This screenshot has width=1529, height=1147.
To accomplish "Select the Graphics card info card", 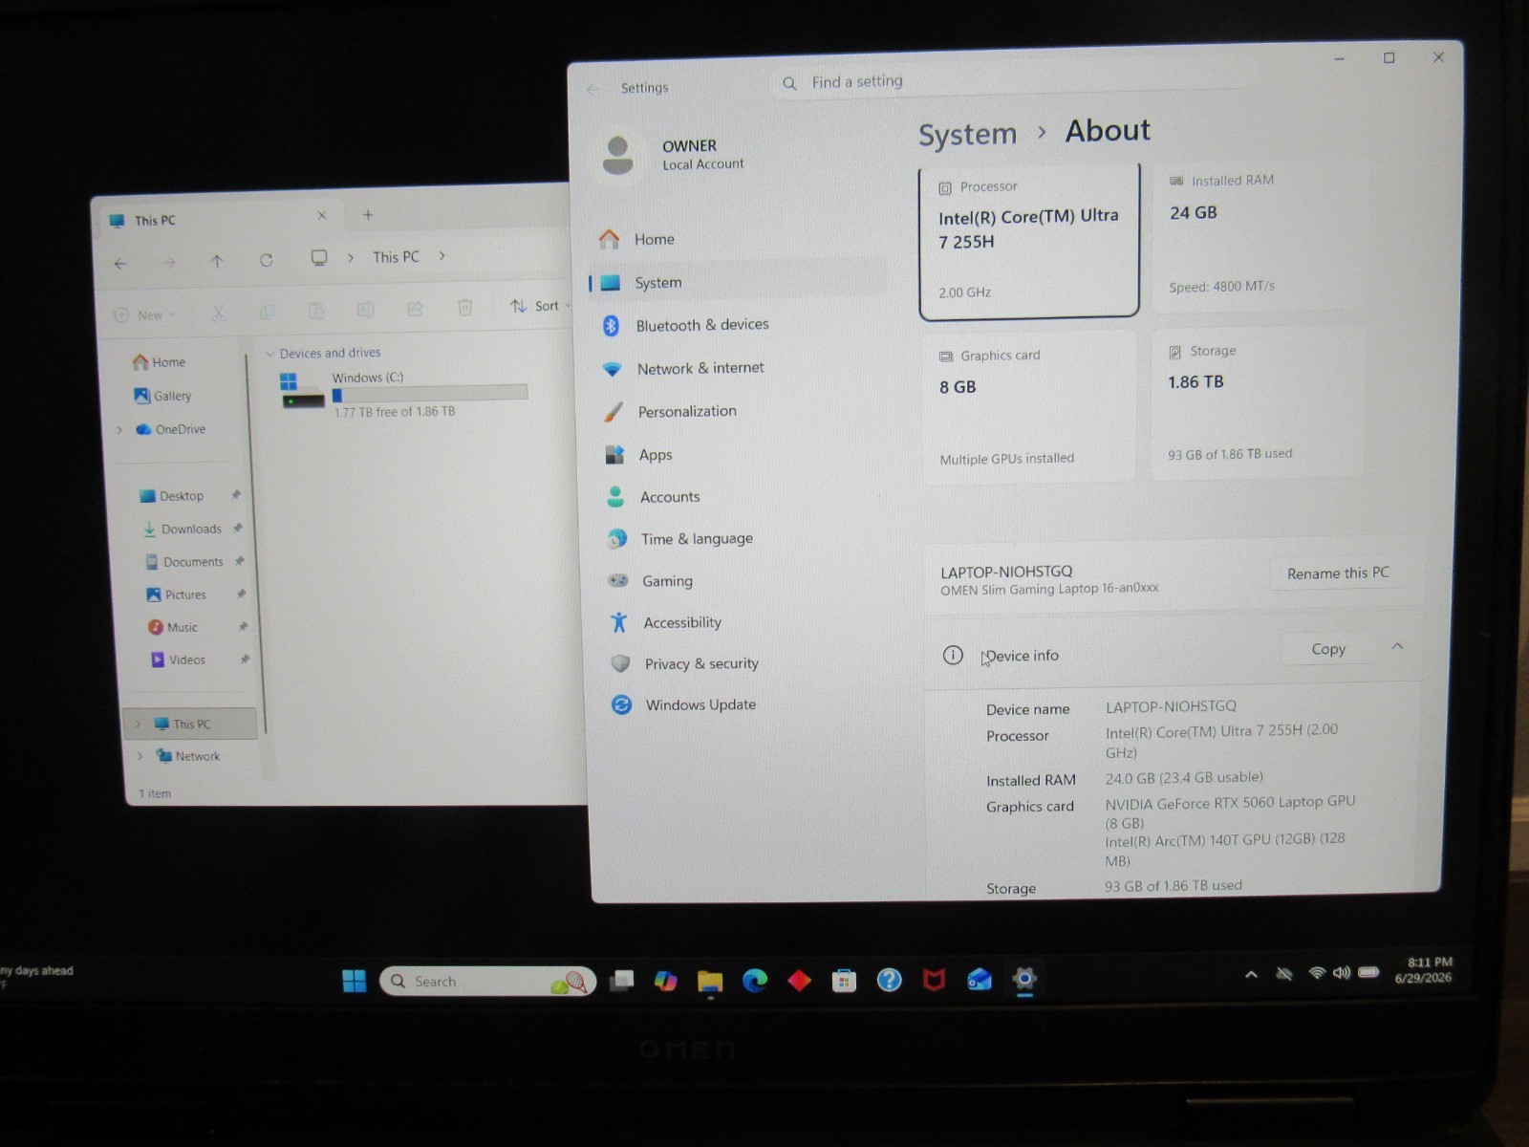I will (1029, 406).
